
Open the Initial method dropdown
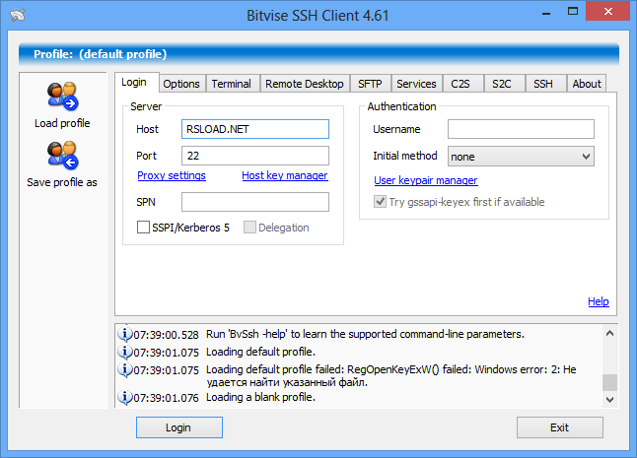pyautogui.click(x=521, y=157)
